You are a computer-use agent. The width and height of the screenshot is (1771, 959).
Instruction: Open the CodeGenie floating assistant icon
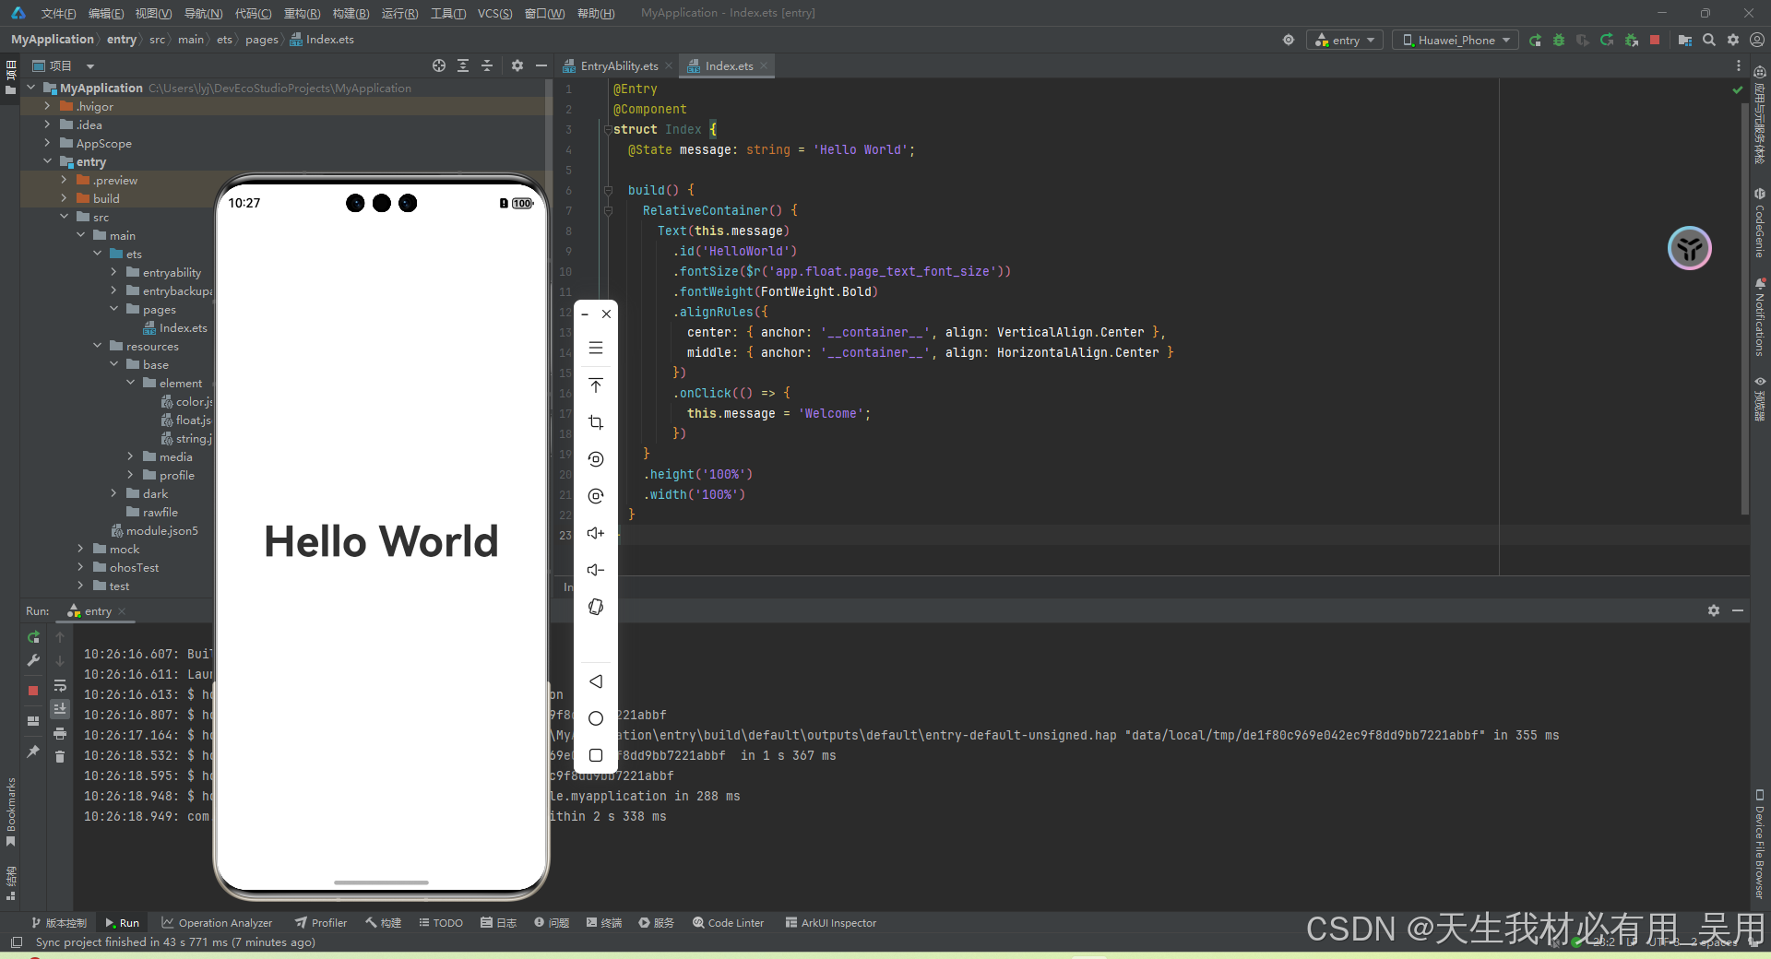[x=1690, y=248]
